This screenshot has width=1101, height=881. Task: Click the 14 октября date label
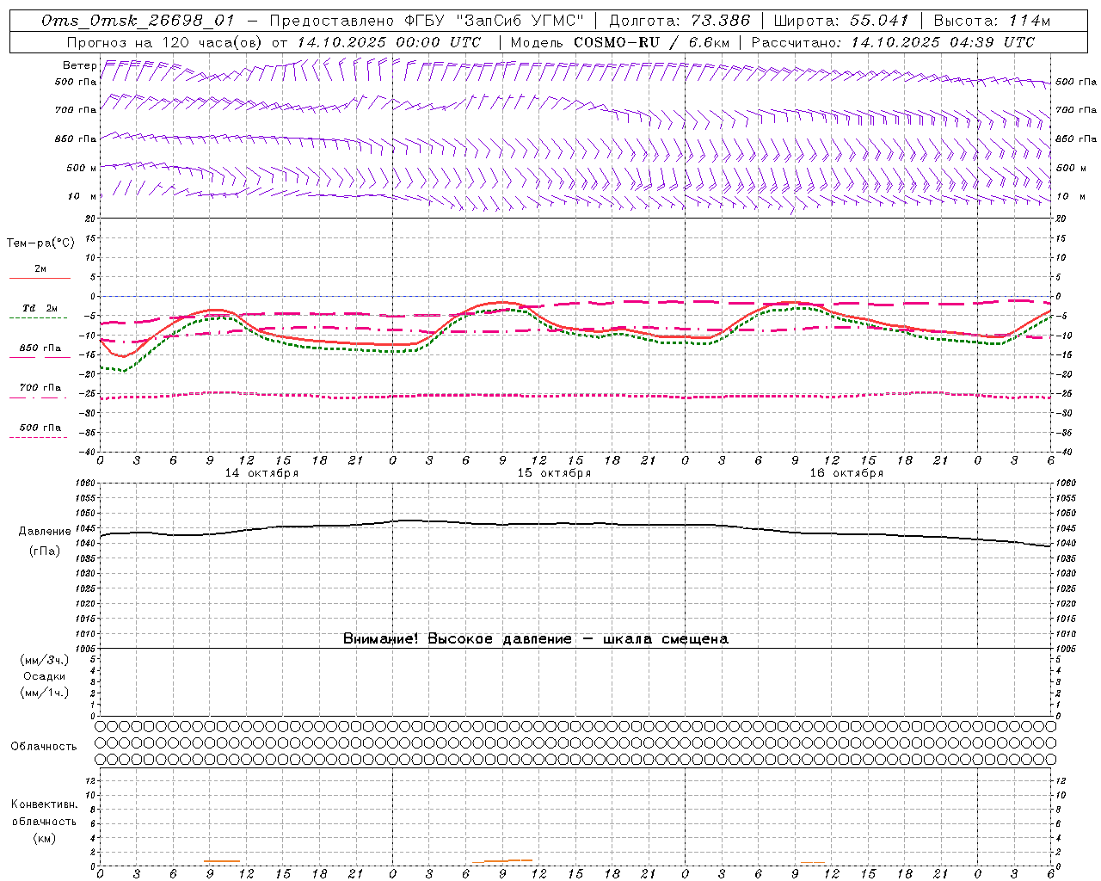coord(261,473)
